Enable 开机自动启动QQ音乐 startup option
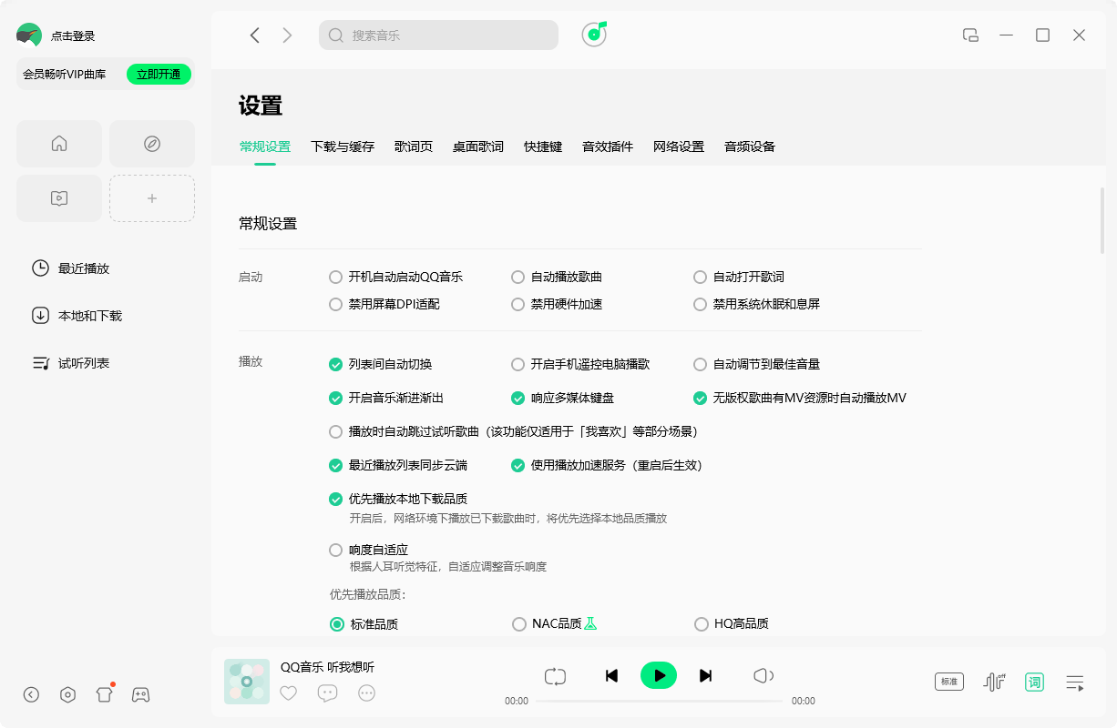This screenshot has width=1117, height=728. click(x=335, y=277)
